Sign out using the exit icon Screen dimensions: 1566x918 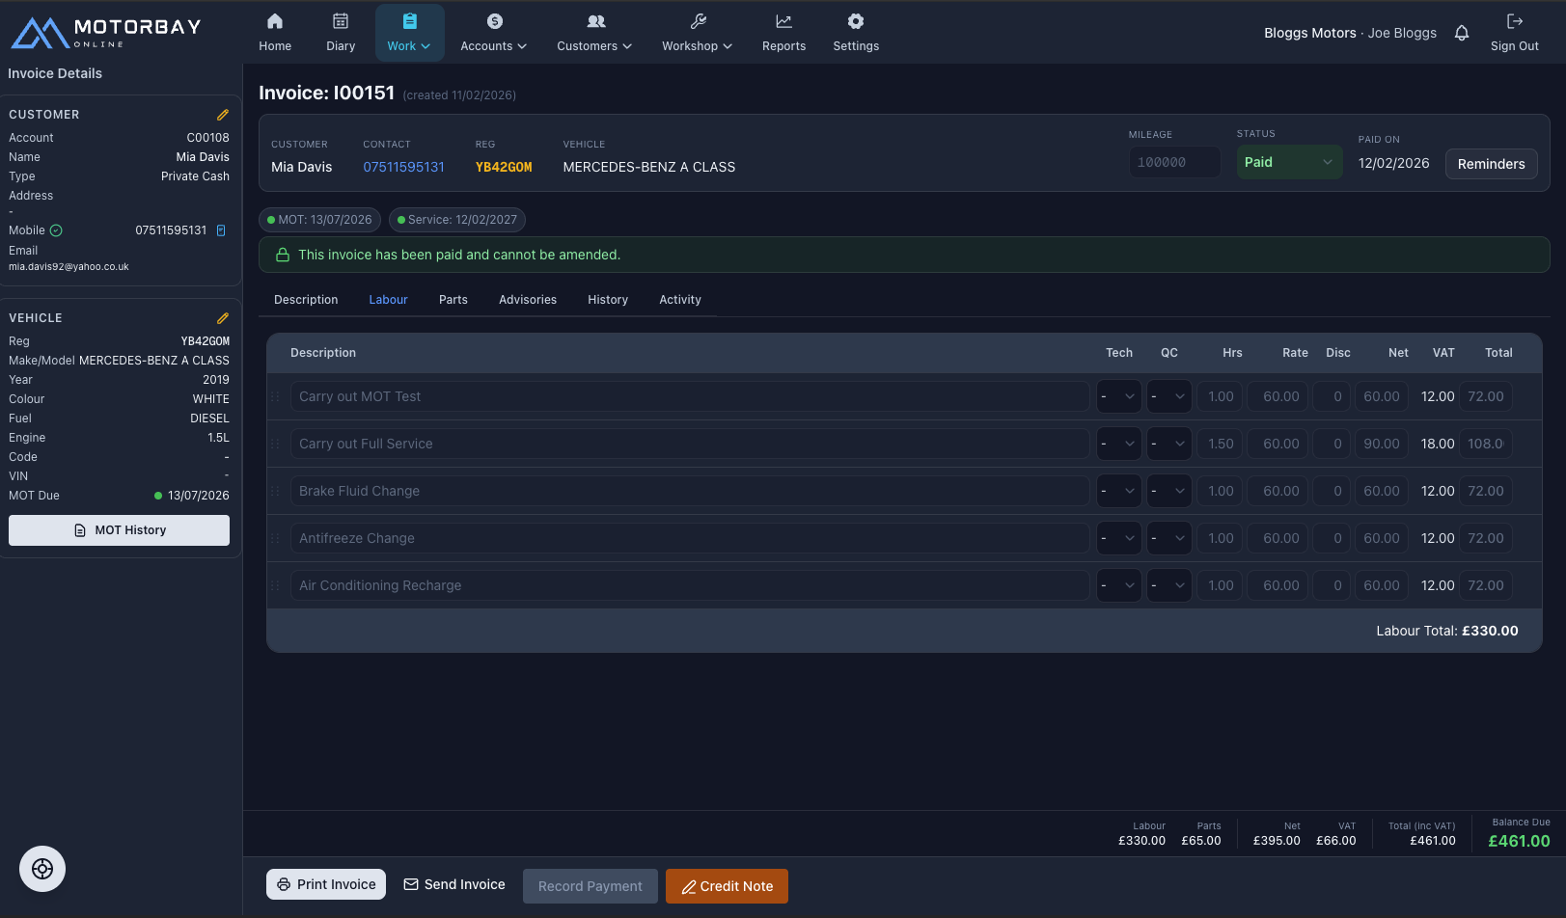1514,32
